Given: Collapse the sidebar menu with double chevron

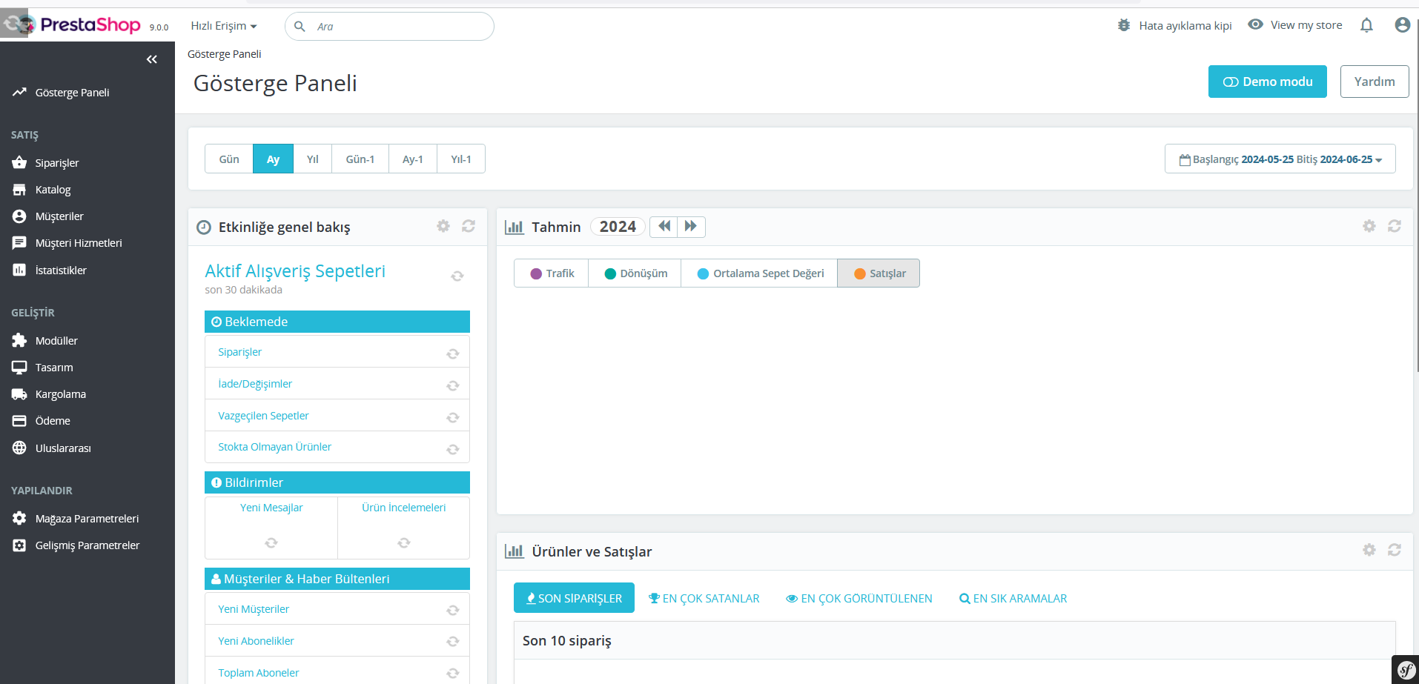Looking at the screenshot, I should (x=152, y=59).
